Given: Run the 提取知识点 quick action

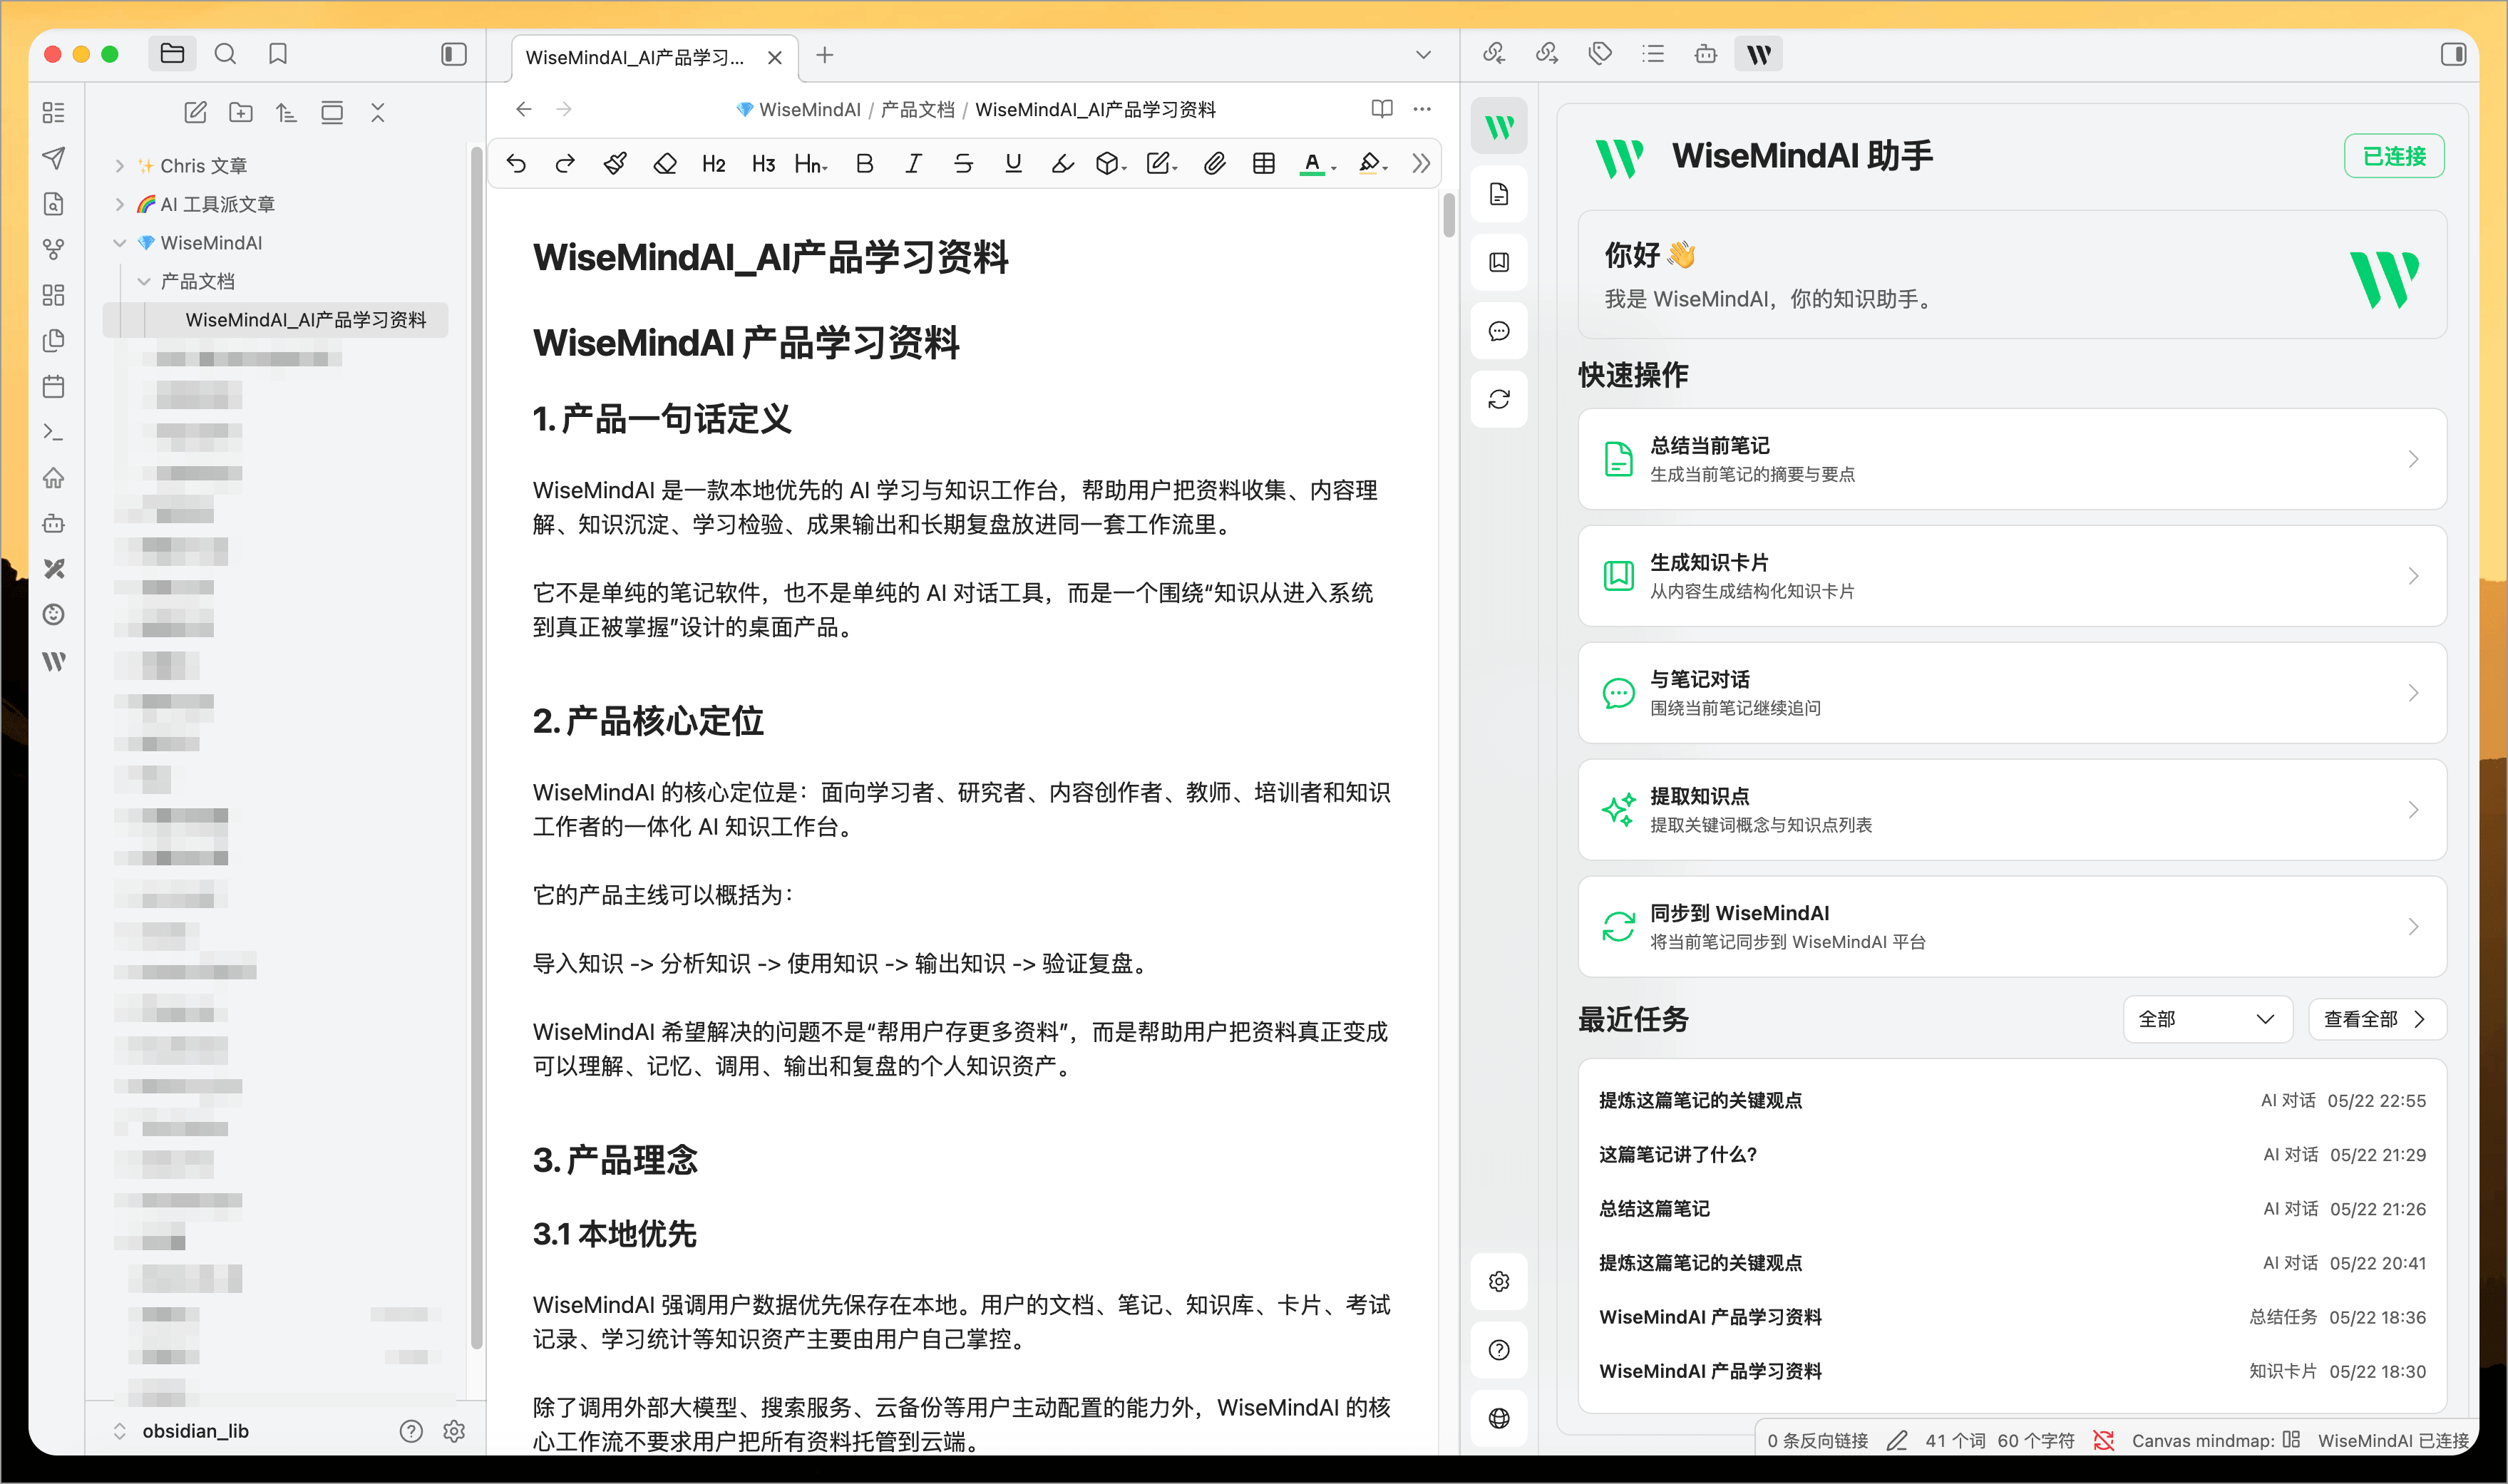Looking at the screenshot, I should point(2012,810).
